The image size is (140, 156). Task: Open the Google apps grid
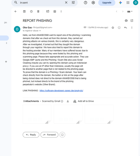point(128,2)
